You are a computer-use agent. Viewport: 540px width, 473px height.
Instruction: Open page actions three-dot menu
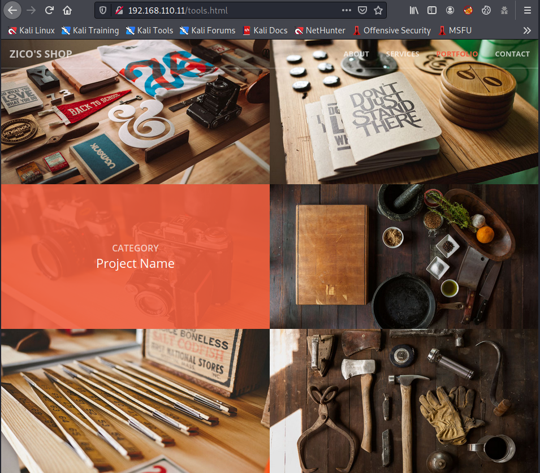(346, 10)
